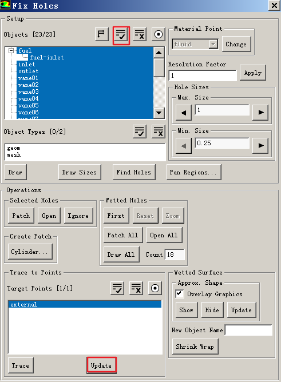Click the objects list scroll-up arrow
281x382 pixels.
tap(159, 53)
